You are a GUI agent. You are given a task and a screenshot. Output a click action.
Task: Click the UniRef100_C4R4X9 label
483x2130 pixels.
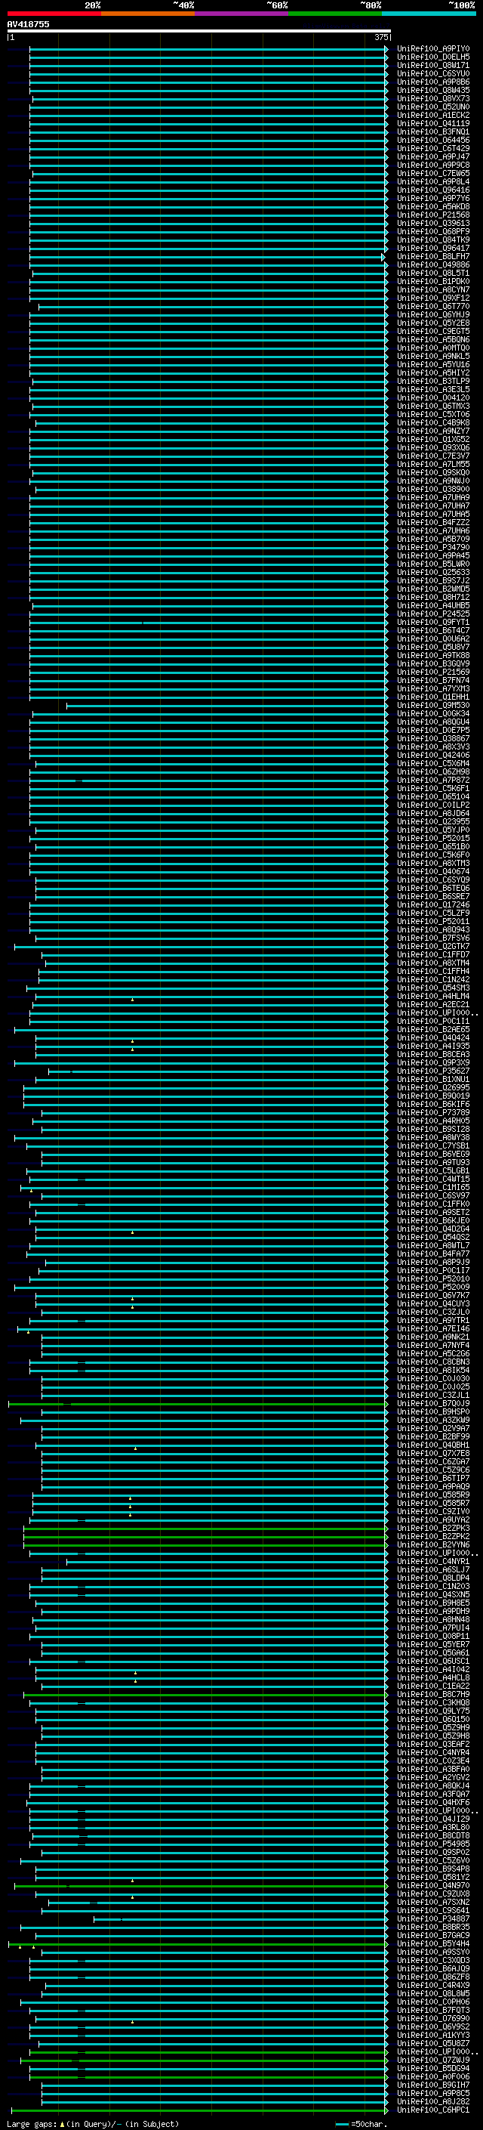(432, 1984)
